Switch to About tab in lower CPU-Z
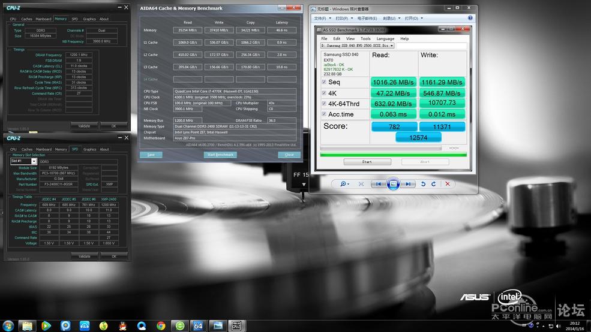591x332 pixels. click(104, 149)
